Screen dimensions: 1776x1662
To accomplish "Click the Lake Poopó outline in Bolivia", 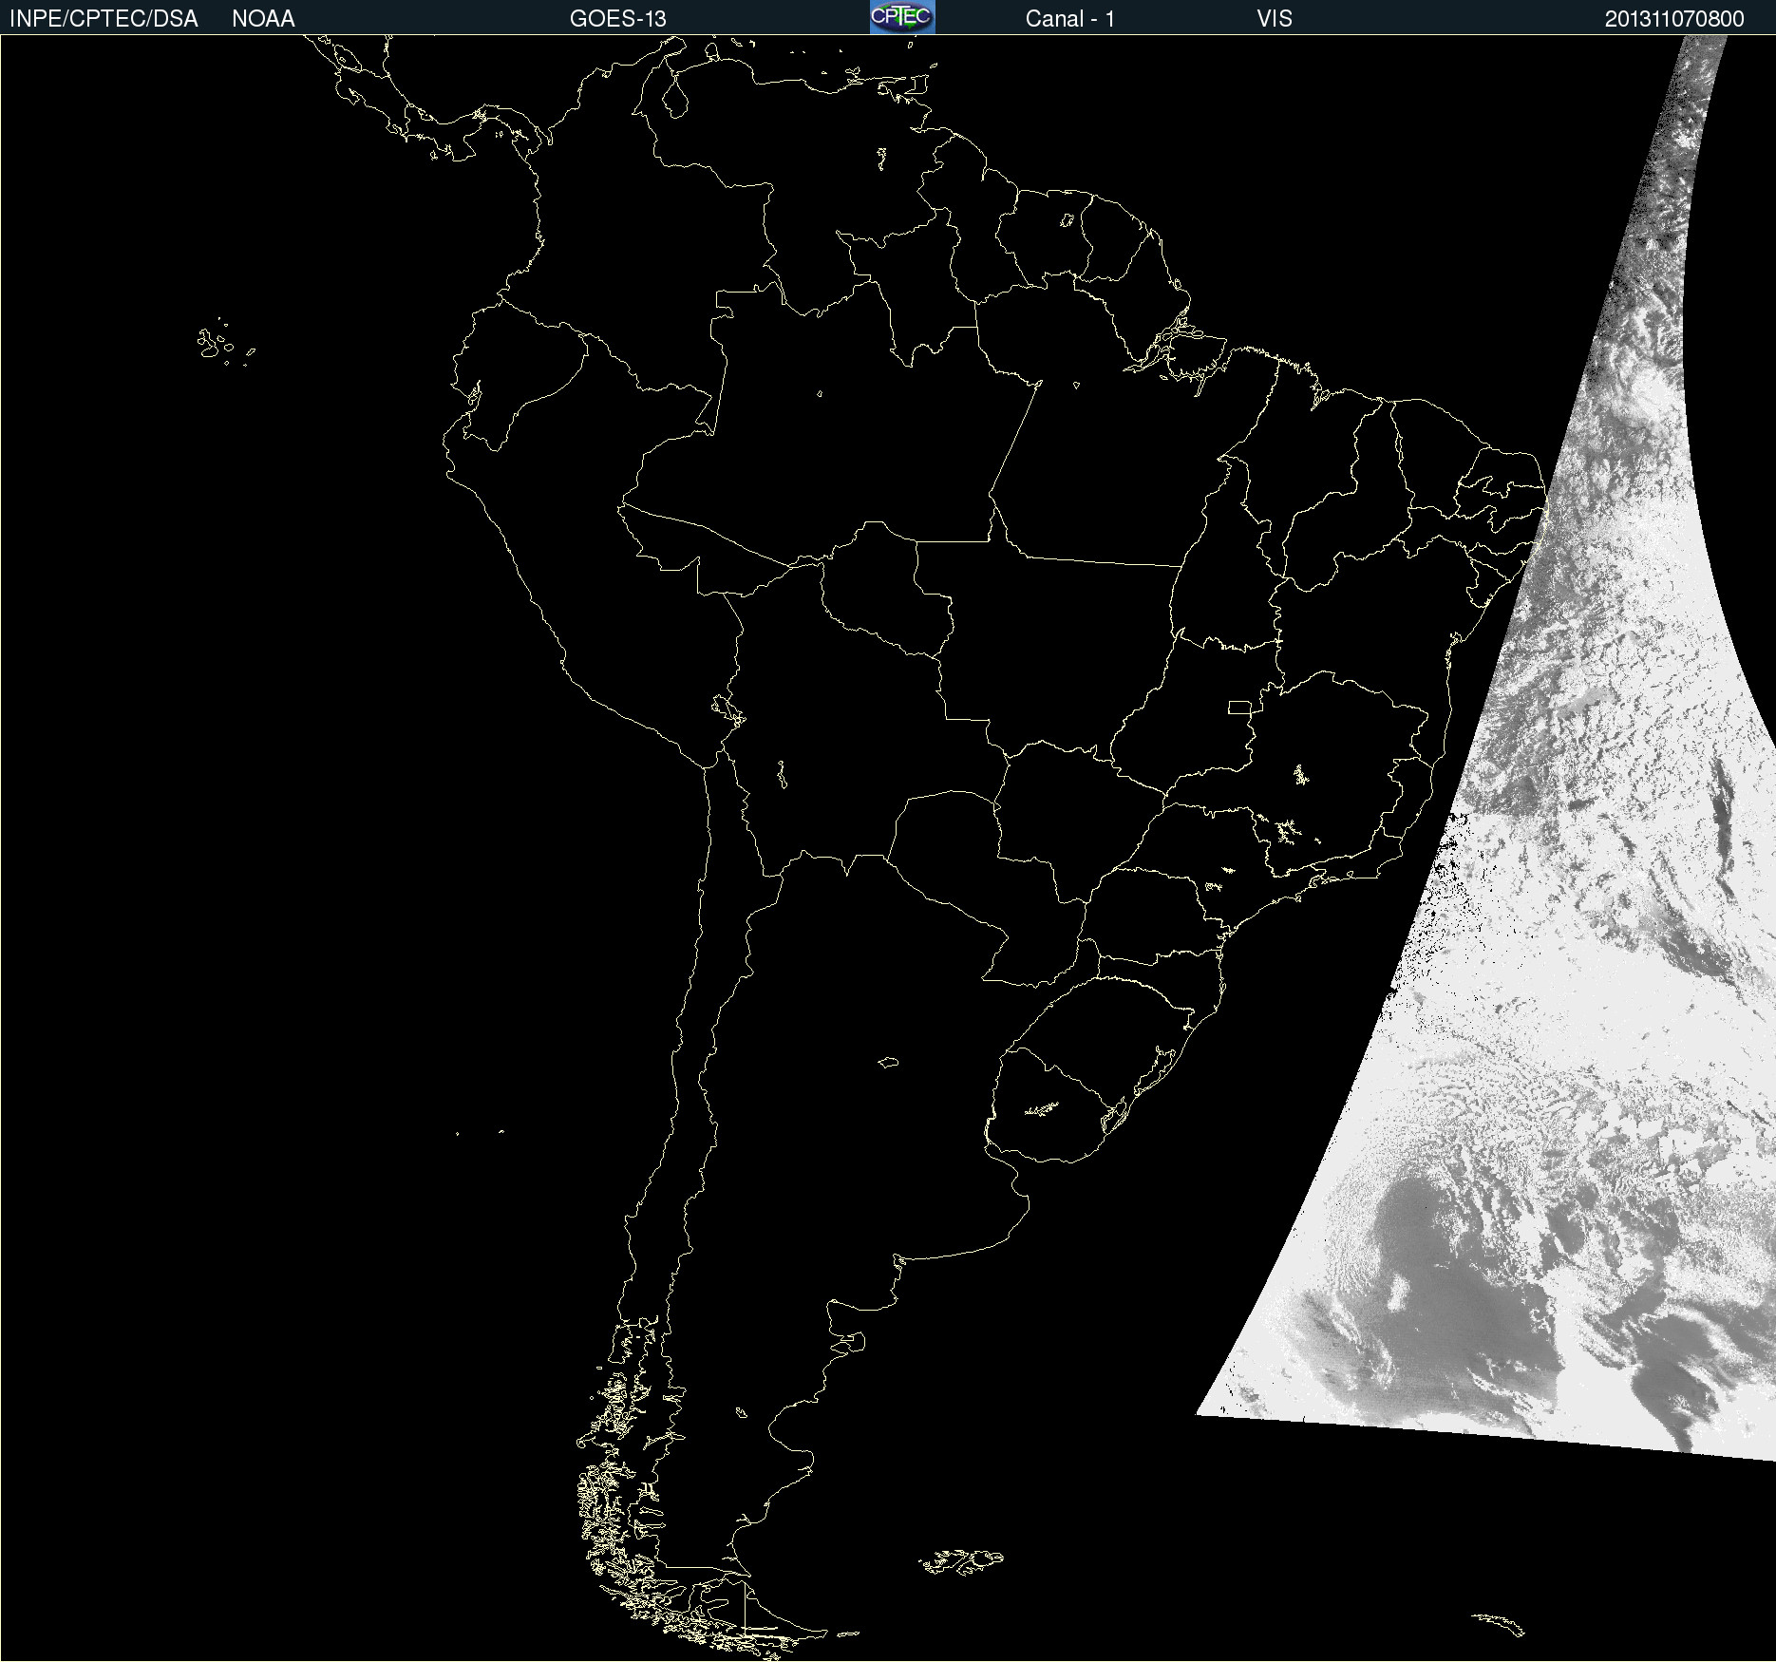I will [782, 774].
